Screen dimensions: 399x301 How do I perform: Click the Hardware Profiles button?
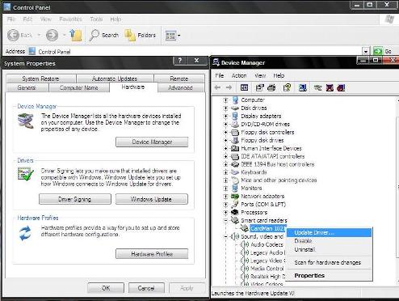[152, 254]
